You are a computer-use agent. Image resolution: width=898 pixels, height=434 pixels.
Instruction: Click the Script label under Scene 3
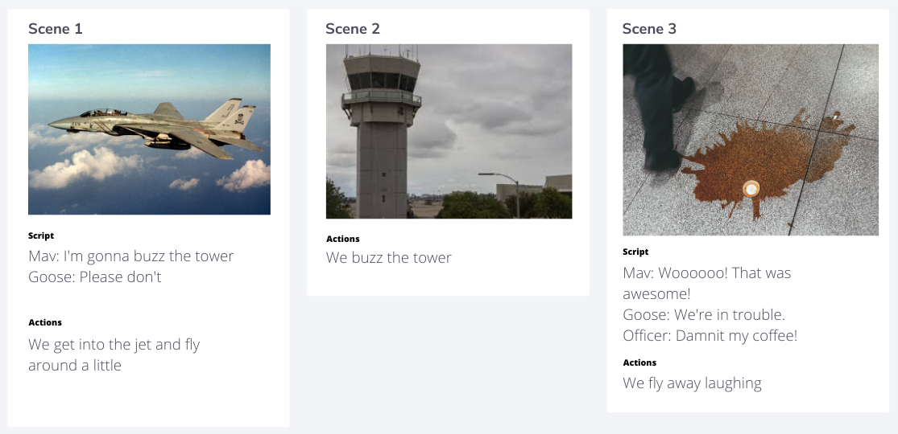pos(635,252)
